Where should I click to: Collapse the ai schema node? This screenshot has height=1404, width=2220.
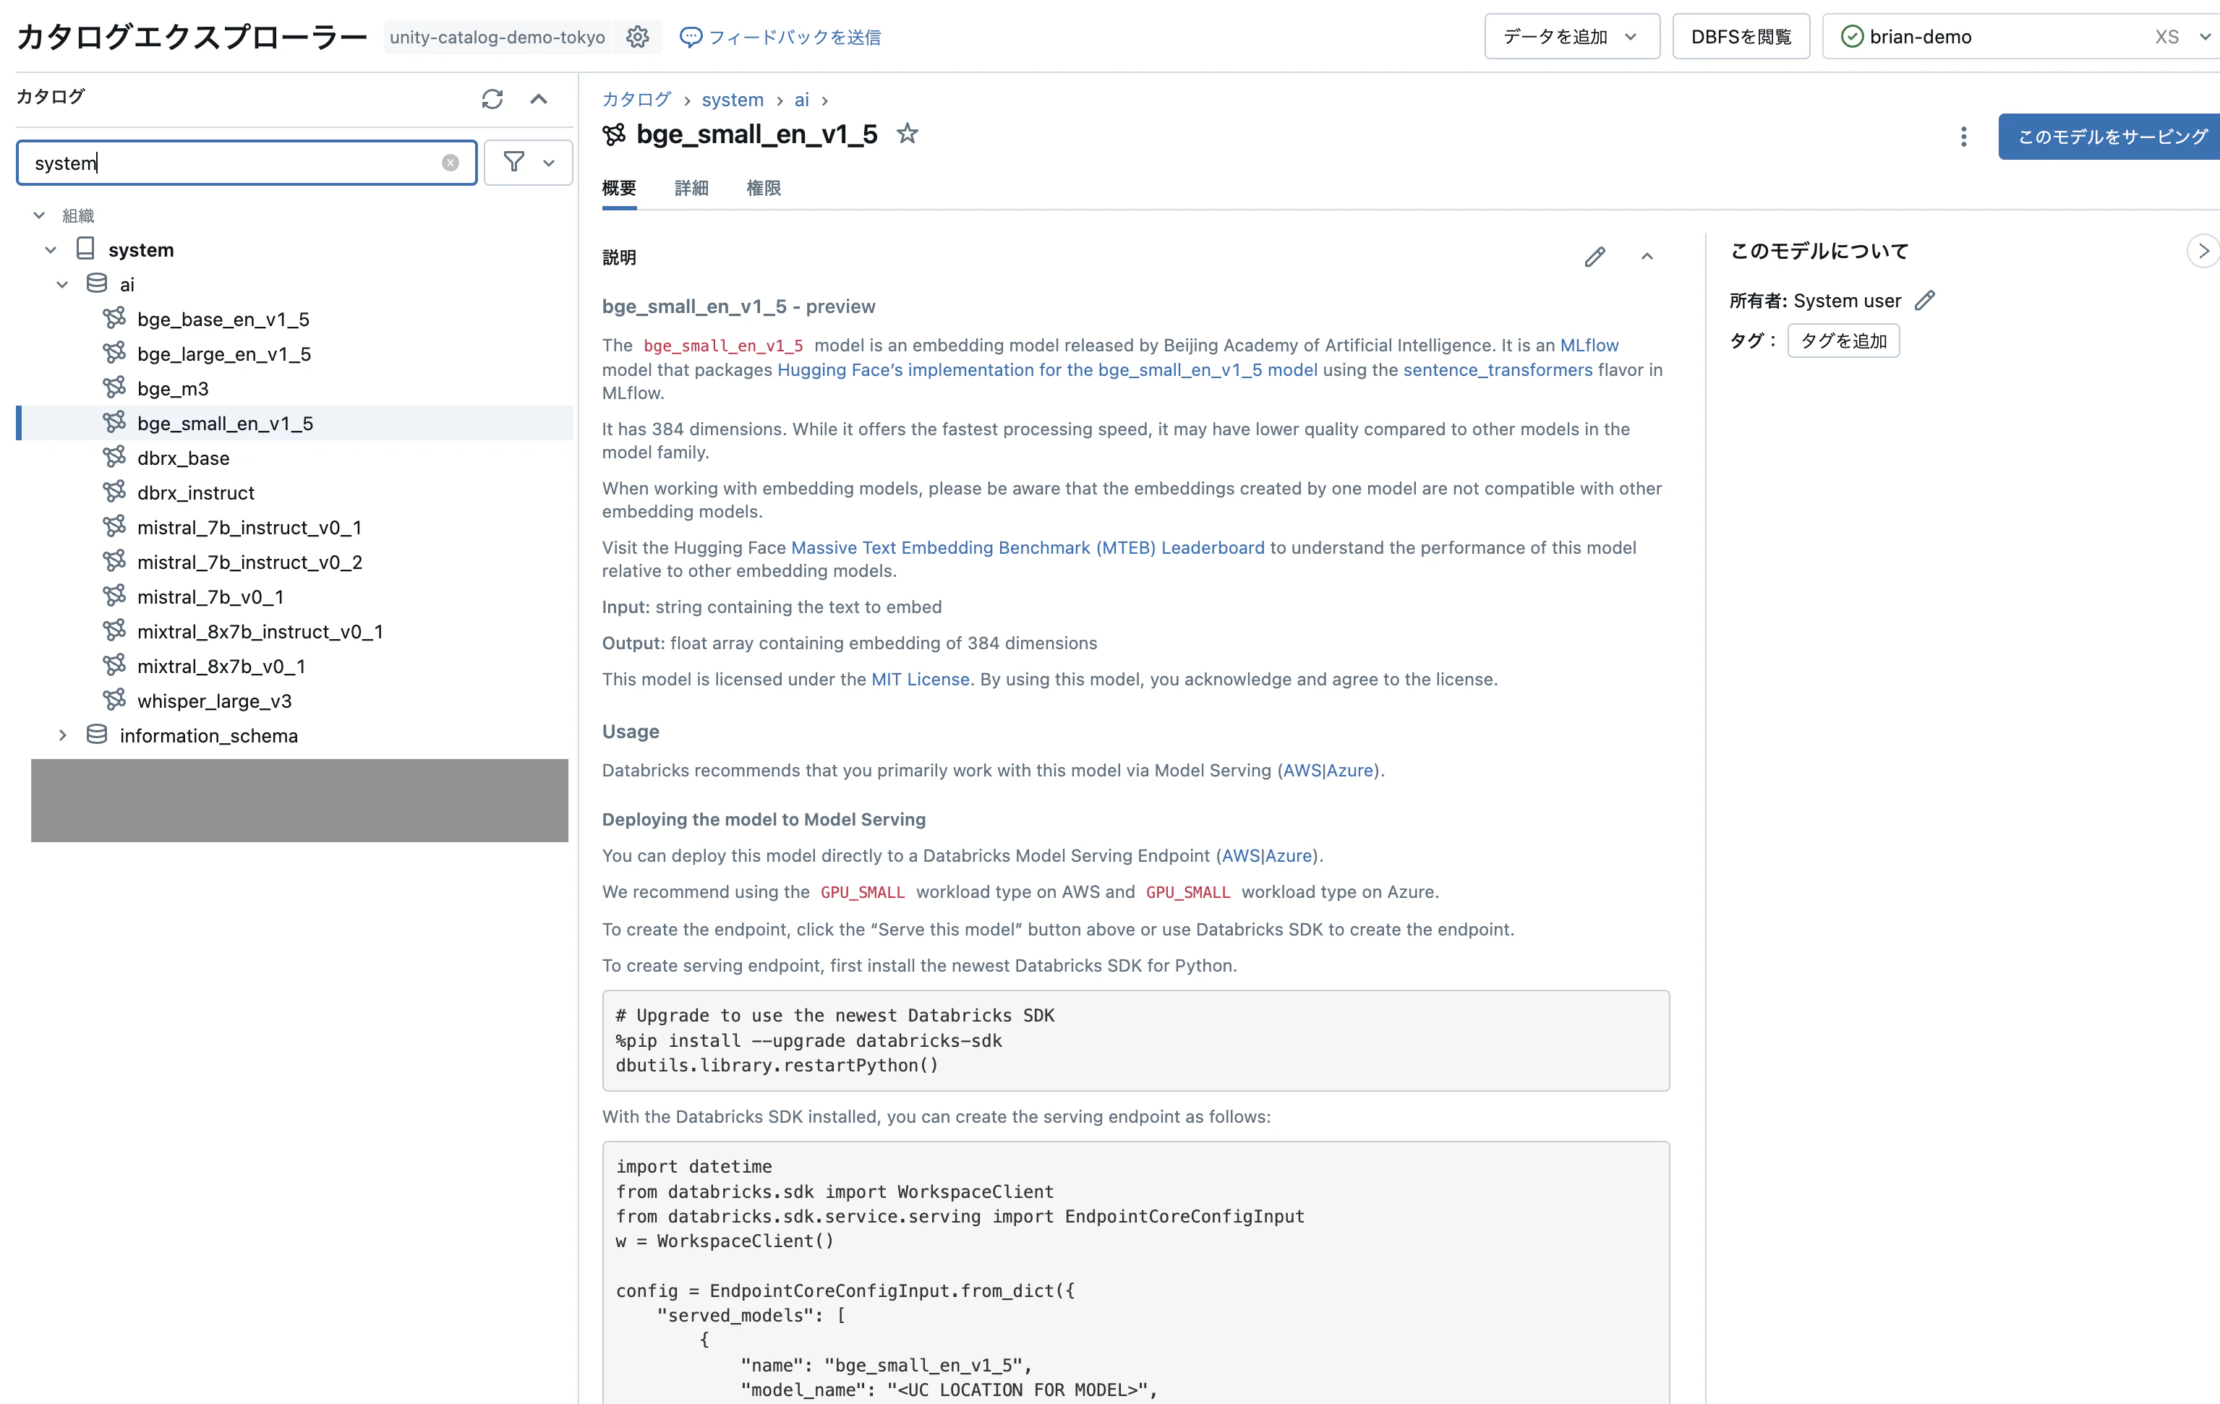pos(63,285)
